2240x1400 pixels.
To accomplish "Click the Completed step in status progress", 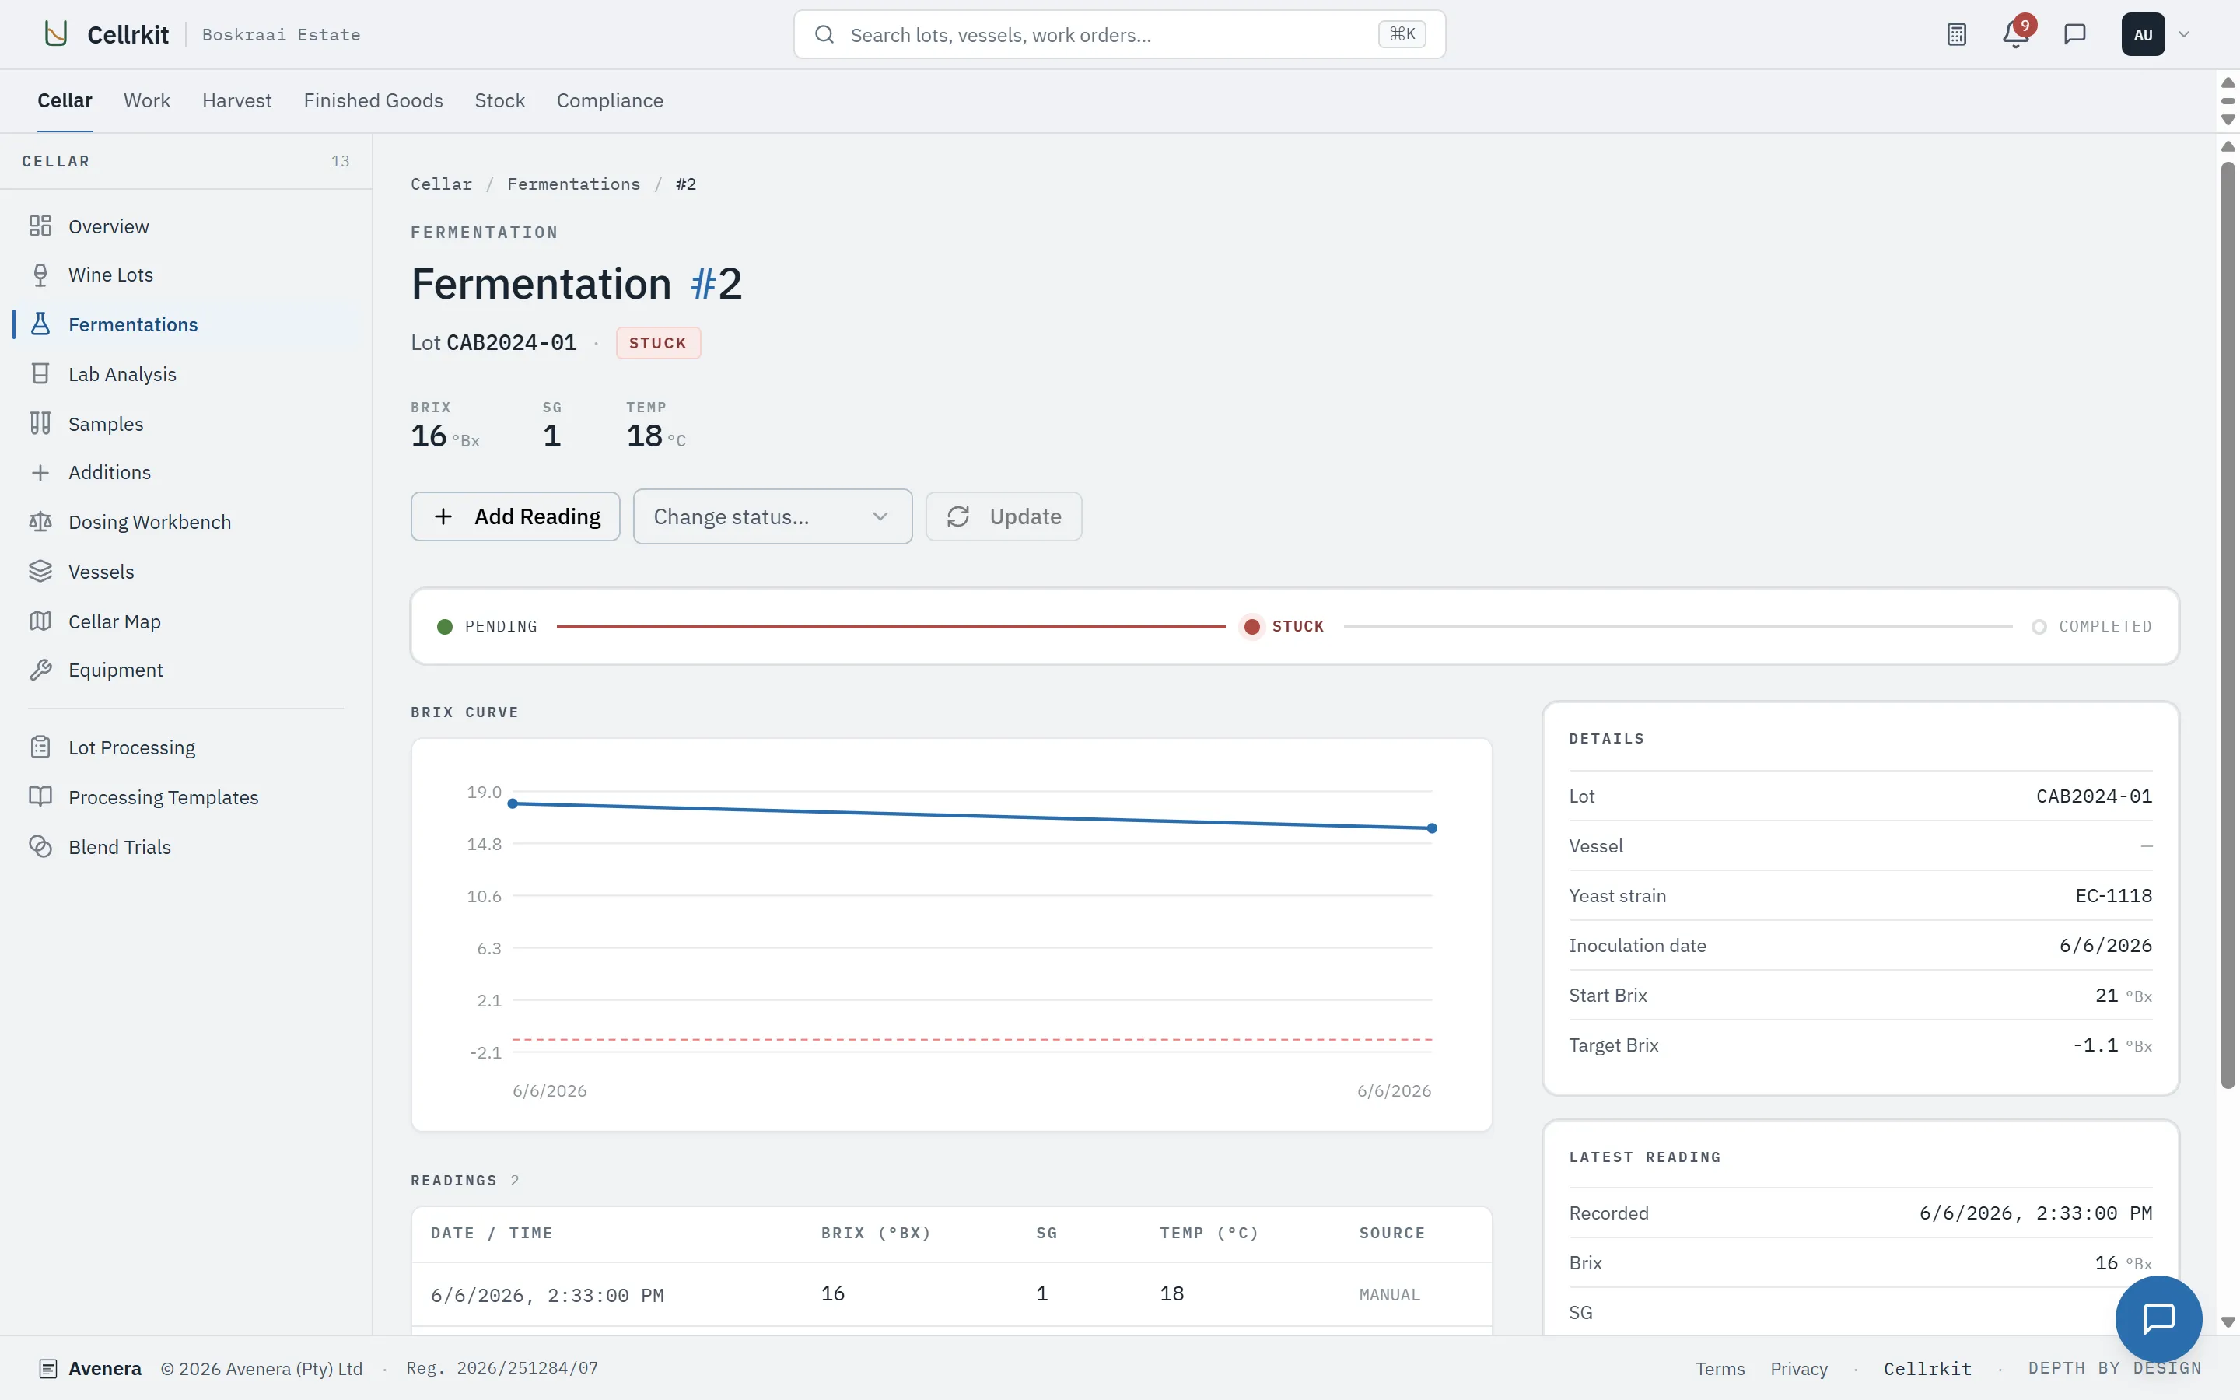I will (2091, 627).
